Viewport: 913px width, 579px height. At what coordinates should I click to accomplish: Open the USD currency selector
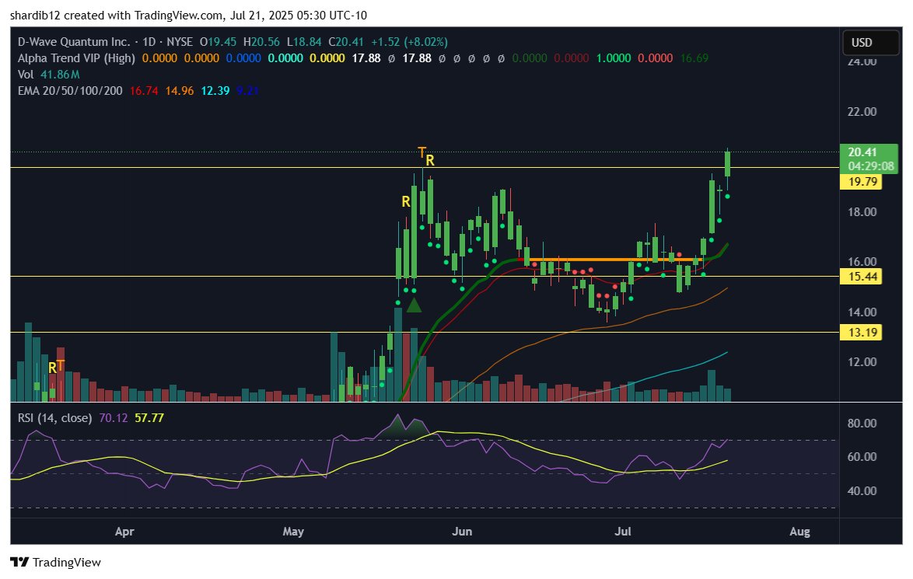pos(870,43)
